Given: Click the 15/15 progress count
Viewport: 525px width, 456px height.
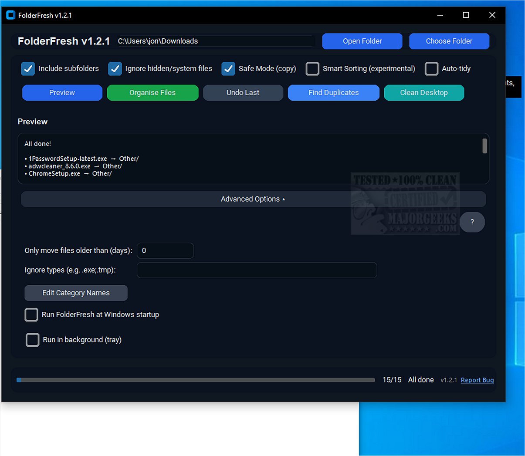Looking at the screenshot, I should coord(392,380).
